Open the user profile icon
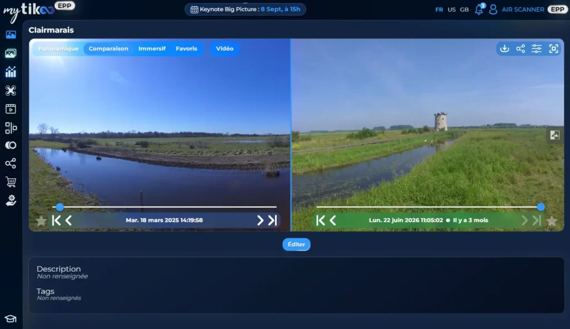This screenshot has width=570, height=329. click(x=493, y=9)
